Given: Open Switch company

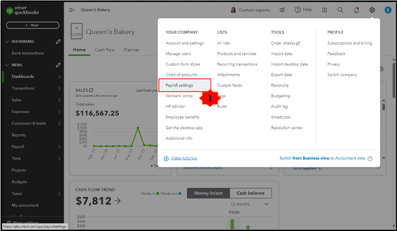Looking at the screenshot, I should (342, 75).
